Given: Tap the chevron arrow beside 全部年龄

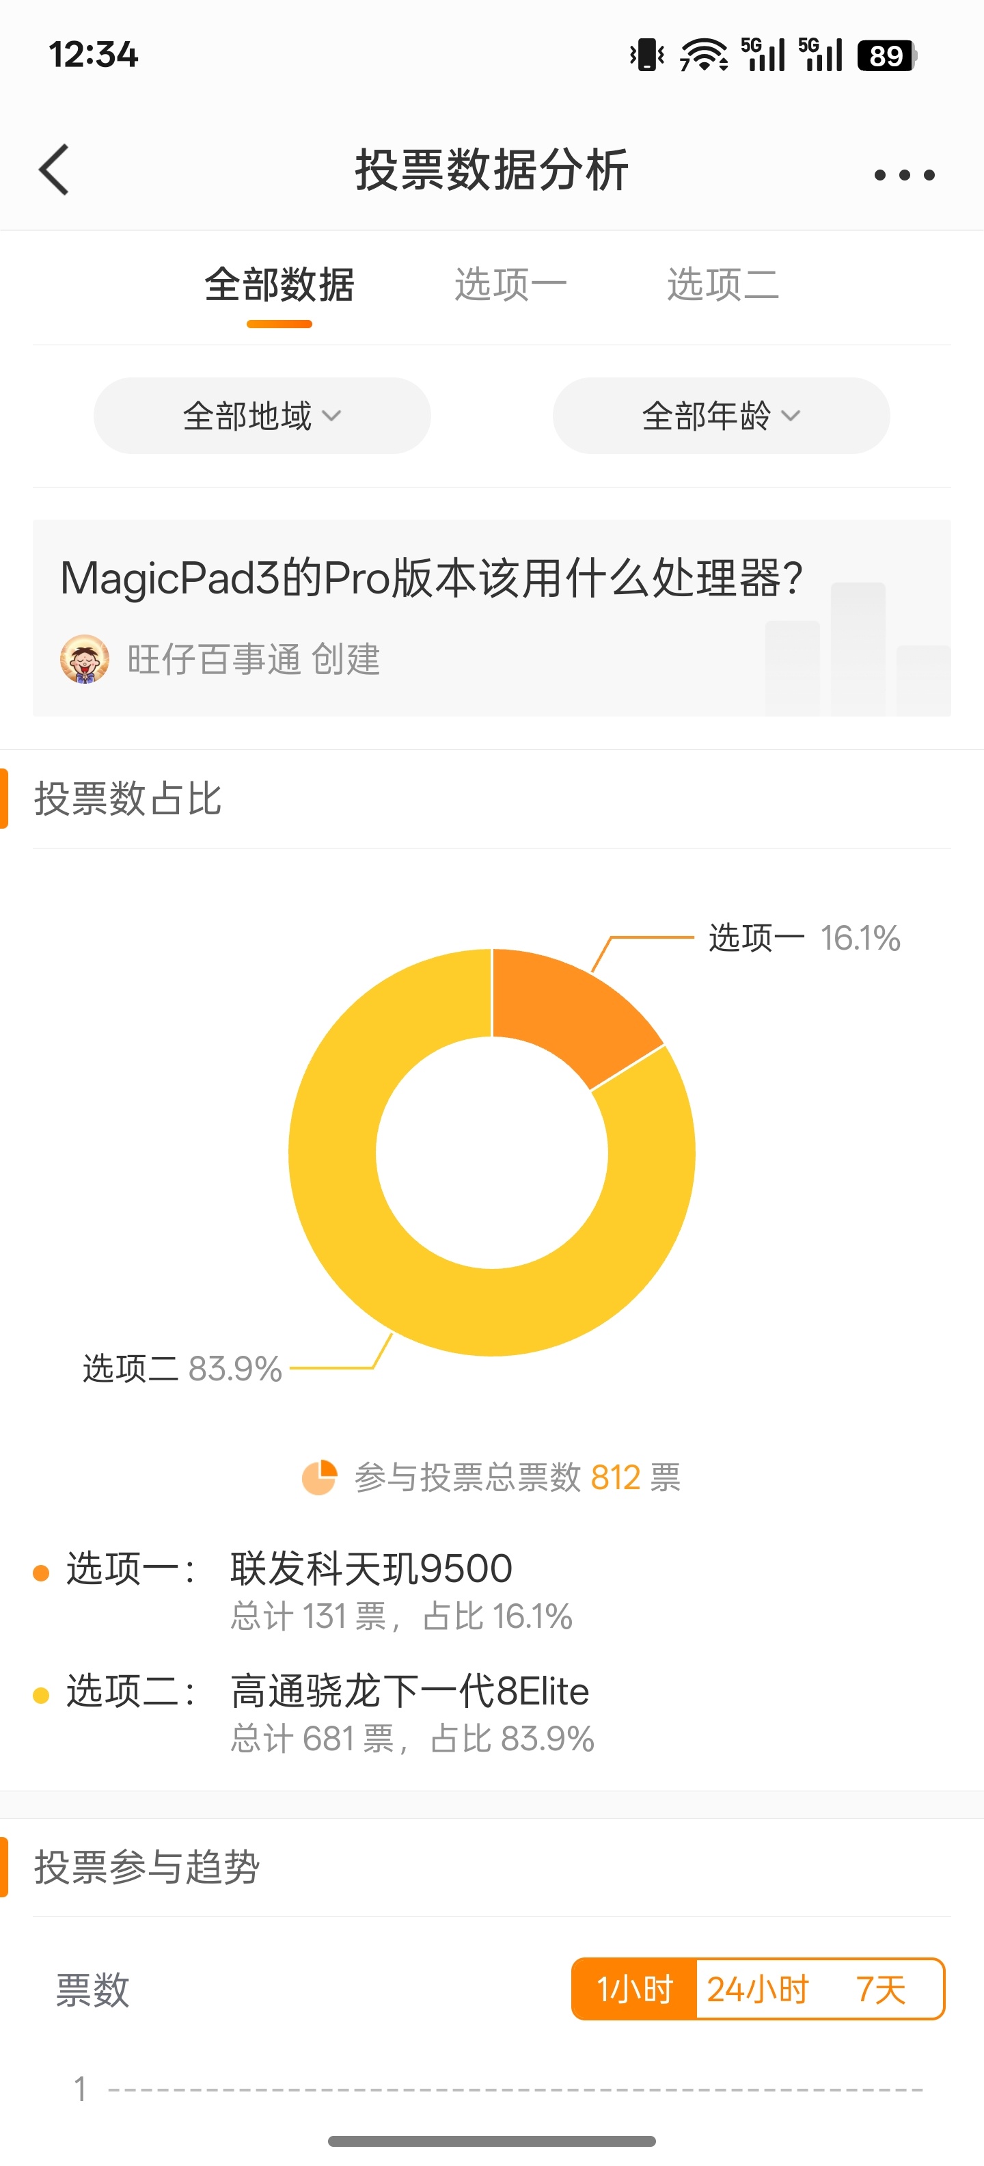Looking at the screenshot, I should [x=791, y=416].
